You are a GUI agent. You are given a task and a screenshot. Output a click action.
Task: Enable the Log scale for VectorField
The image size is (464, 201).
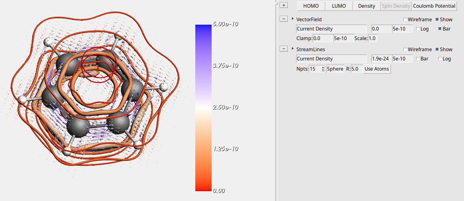418,29
